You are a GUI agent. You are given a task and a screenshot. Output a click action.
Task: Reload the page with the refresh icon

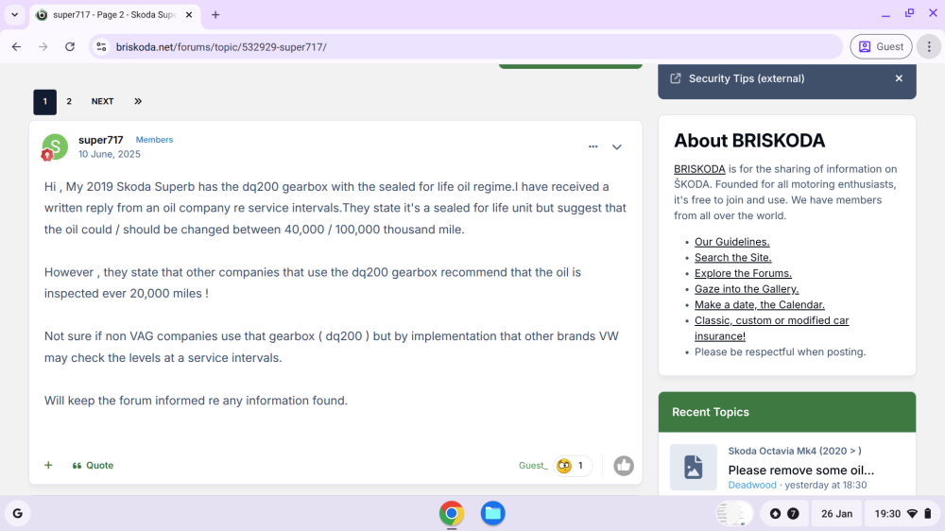(x=70, y=46)
